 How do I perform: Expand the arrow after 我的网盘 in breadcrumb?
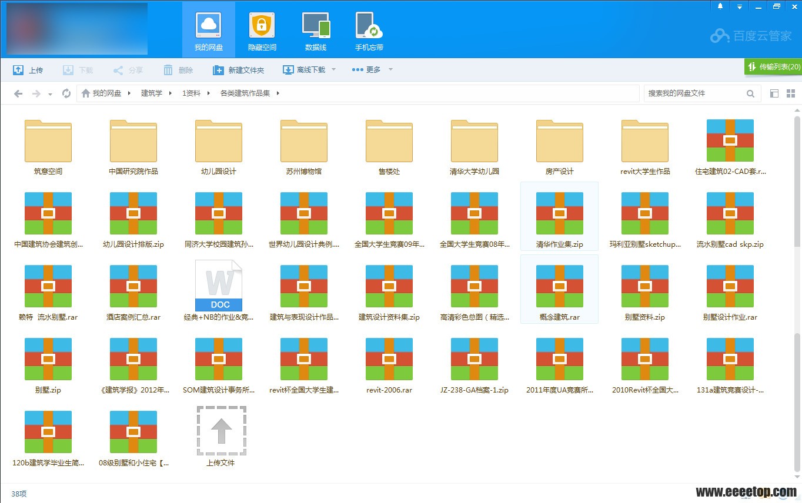coord(129,93)
